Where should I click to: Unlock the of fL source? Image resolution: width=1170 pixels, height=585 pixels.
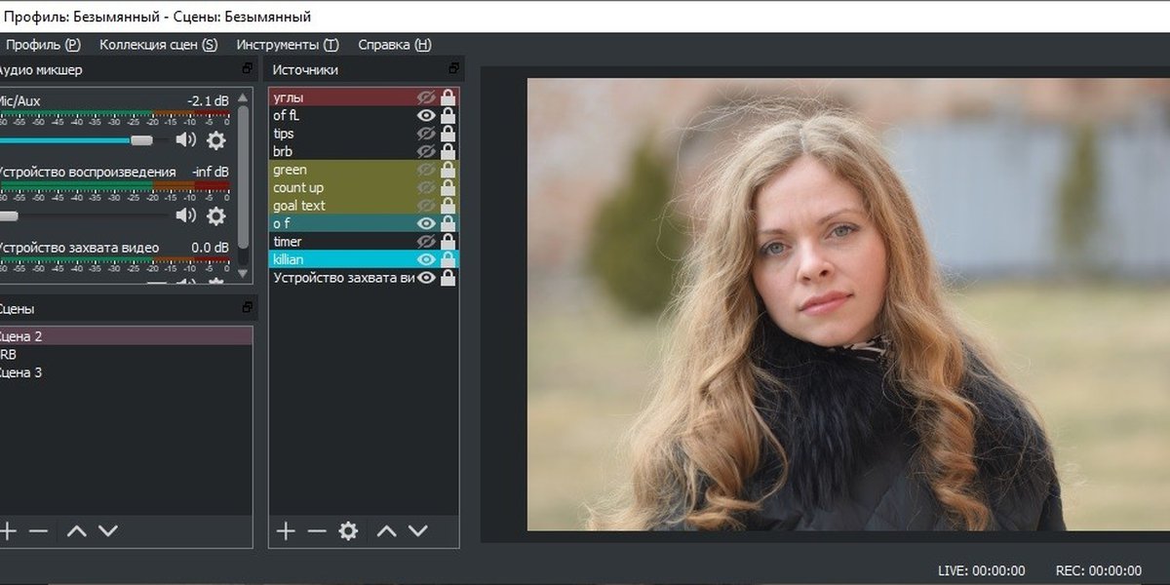click(448, 115)
